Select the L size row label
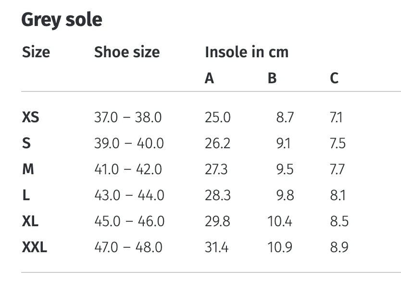Viewport: 401px width, 283px height. click(x=26, y=195)
